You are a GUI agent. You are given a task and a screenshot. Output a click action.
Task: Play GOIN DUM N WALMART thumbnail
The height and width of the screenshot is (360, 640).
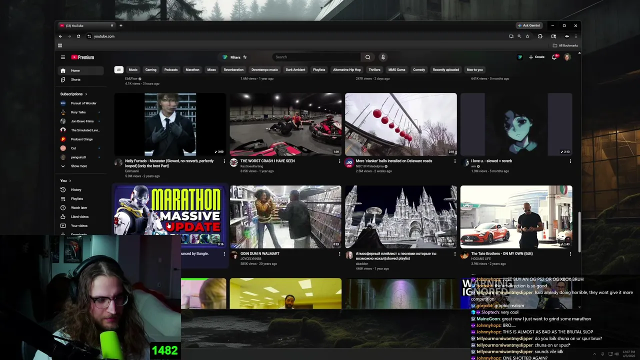[x=285, y=217]
